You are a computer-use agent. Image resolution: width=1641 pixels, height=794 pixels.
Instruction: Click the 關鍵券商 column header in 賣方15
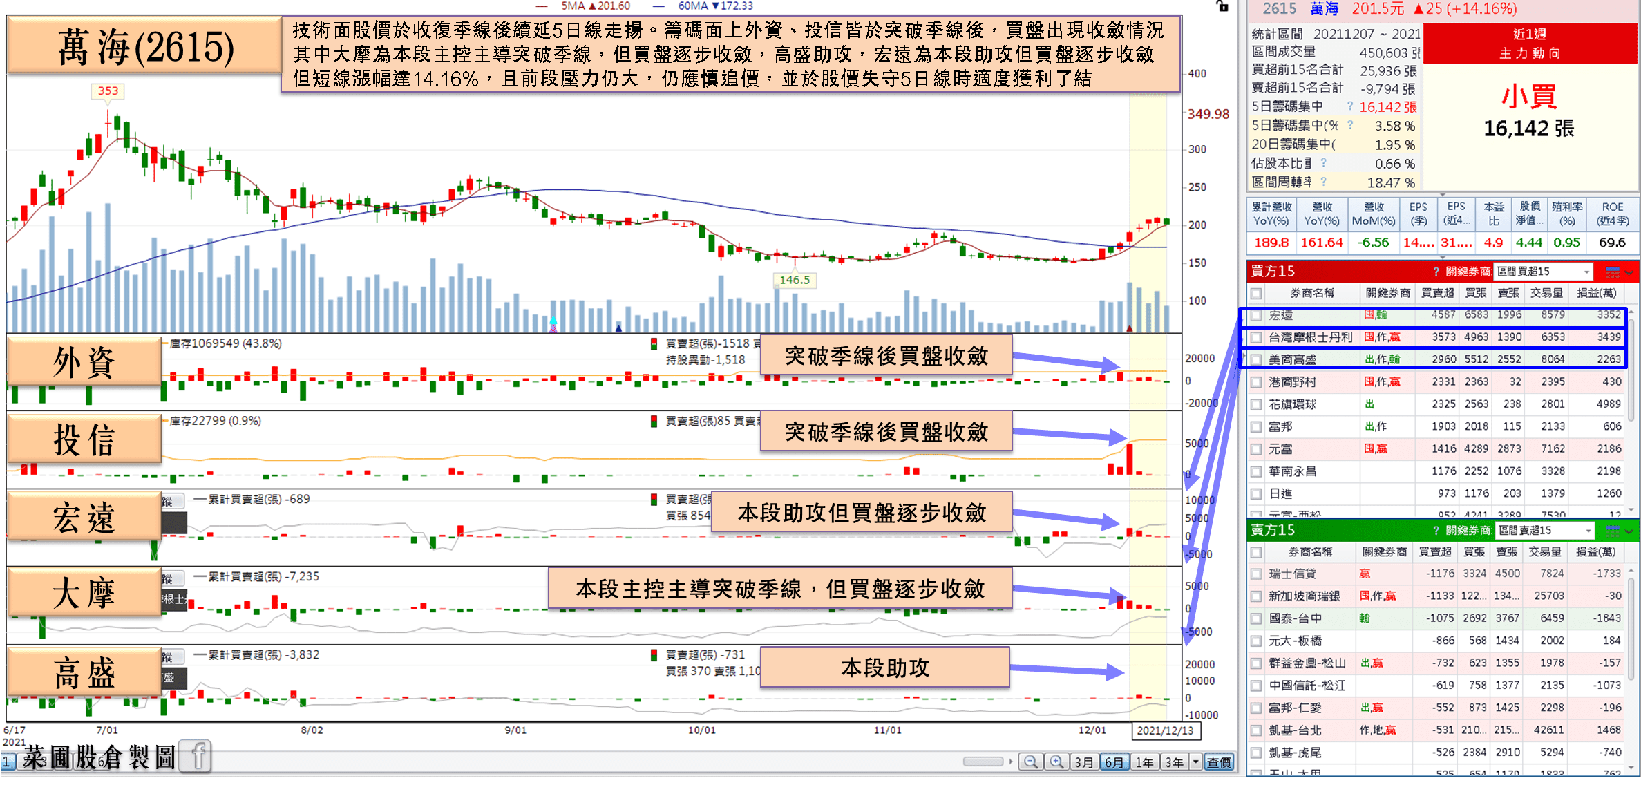pos(1385,551)
